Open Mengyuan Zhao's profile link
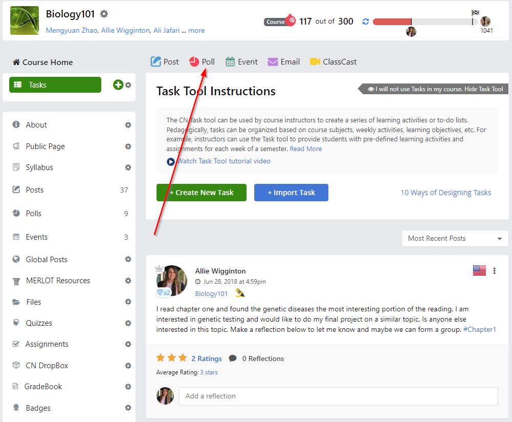The width and height of the screenshot is (512, 422). click(x=72, y=30)
